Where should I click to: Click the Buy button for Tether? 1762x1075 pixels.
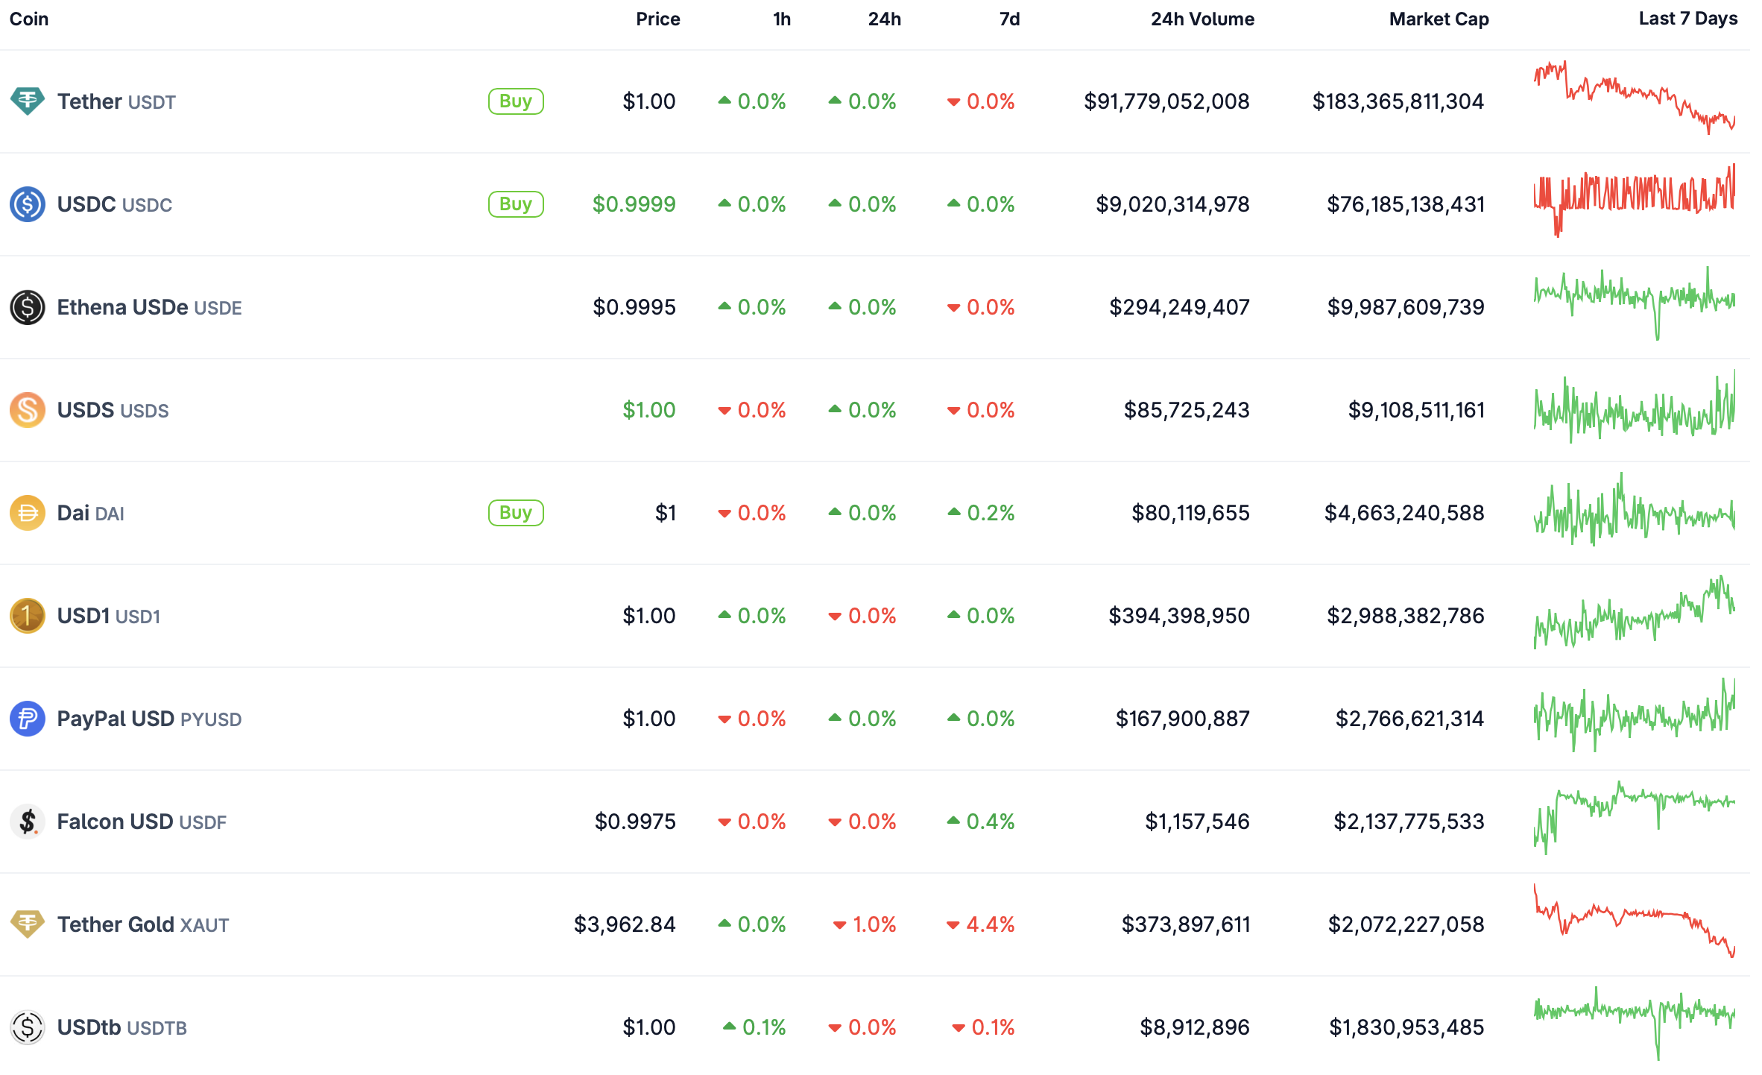[516, 101]
